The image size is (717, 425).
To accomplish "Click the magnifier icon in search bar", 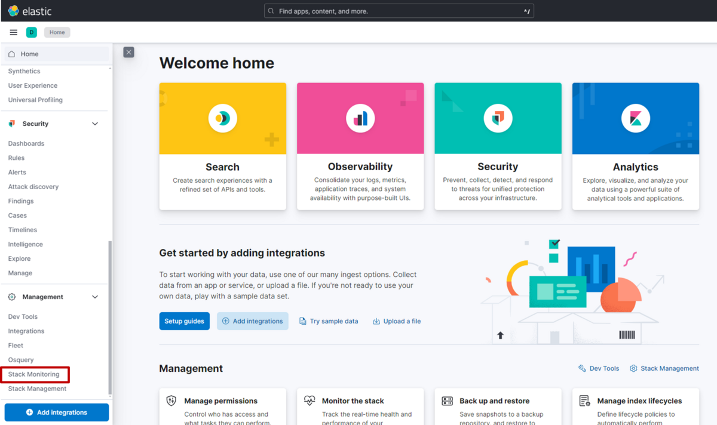I will [x=271, y=11].
